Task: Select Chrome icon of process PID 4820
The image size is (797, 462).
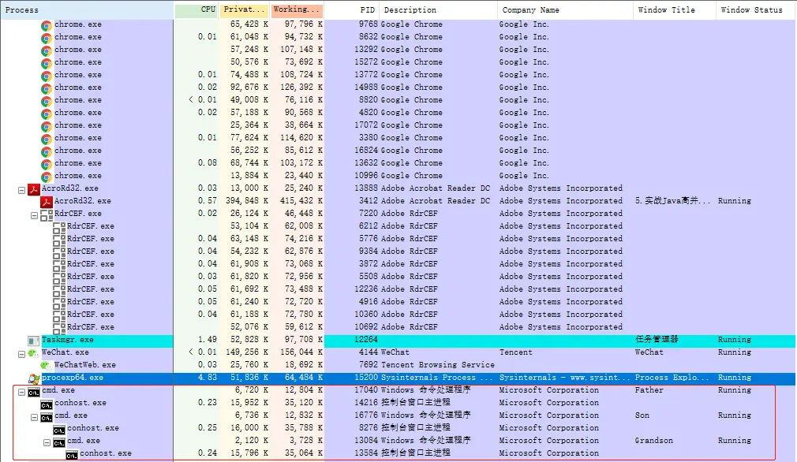Action: (x=47, y=114)
